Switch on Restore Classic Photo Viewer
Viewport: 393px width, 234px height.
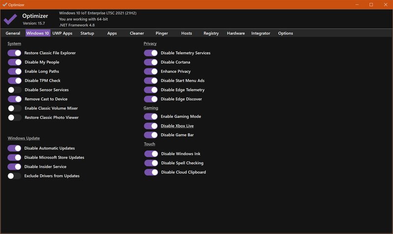coord(15,117)
